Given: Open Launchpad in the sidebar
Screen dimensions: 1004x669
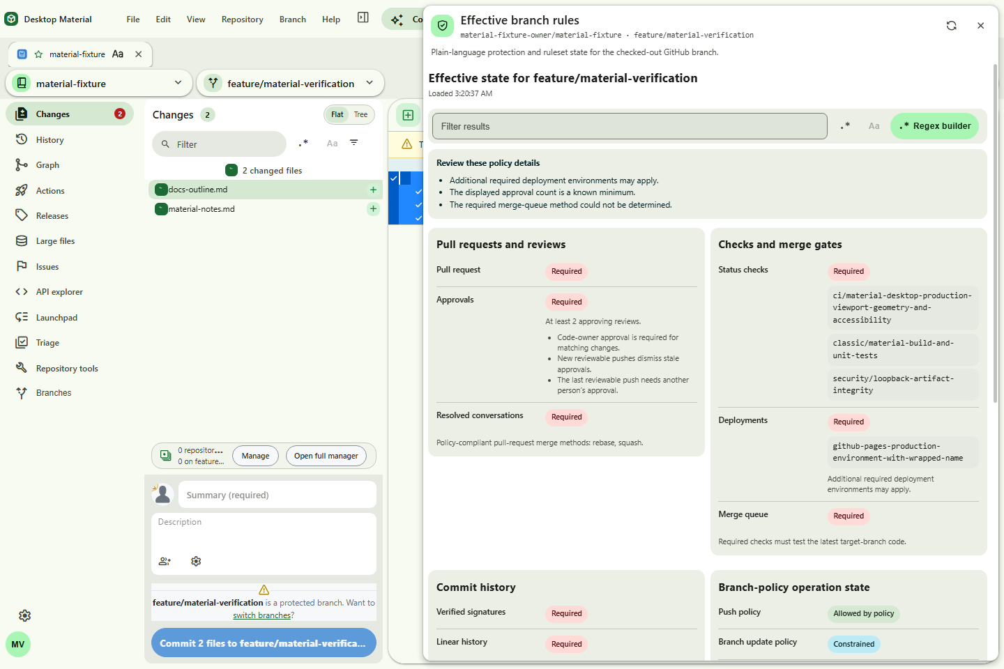Looking at the screenshot, I should pos(70,318).
